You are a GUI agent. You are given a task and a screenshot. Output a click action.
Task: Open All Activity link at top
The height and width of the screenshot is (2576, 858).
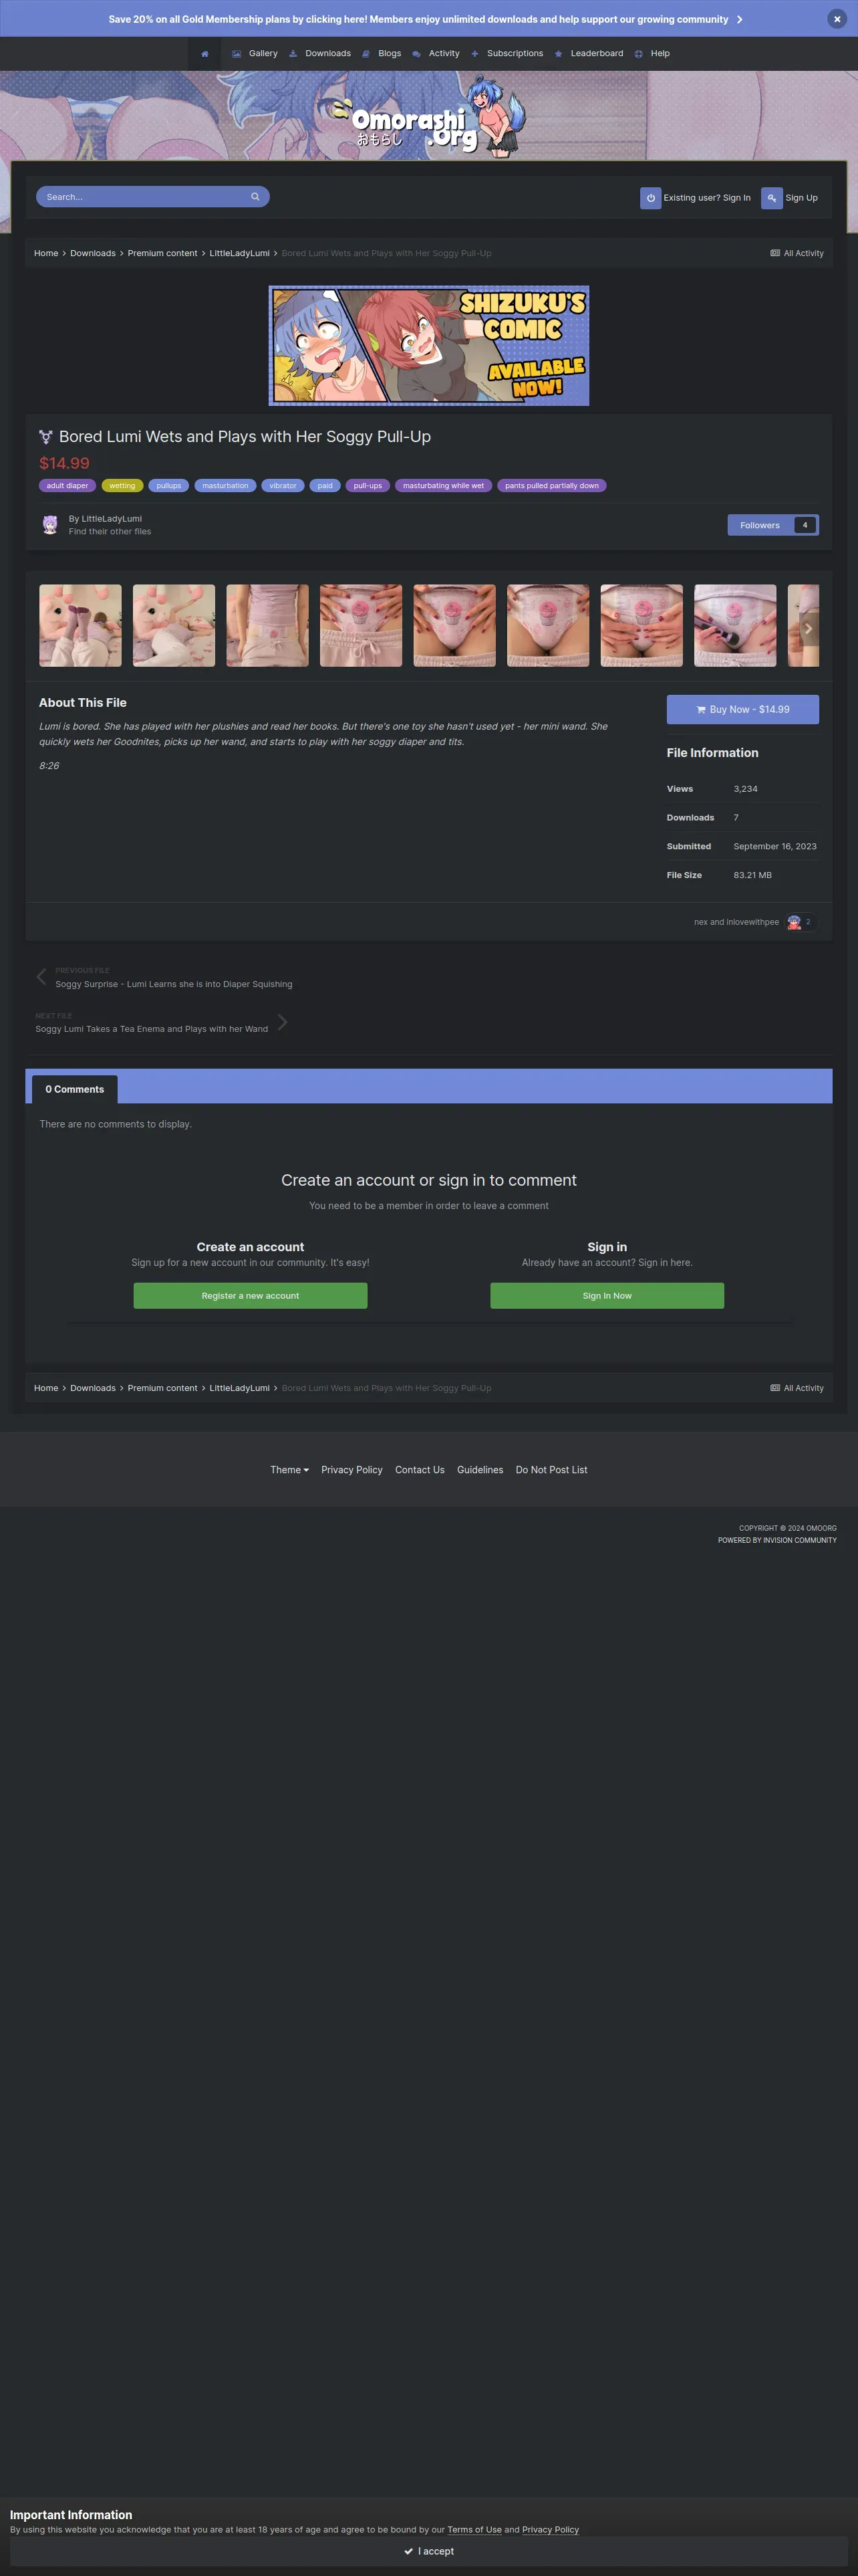[797, 253]
